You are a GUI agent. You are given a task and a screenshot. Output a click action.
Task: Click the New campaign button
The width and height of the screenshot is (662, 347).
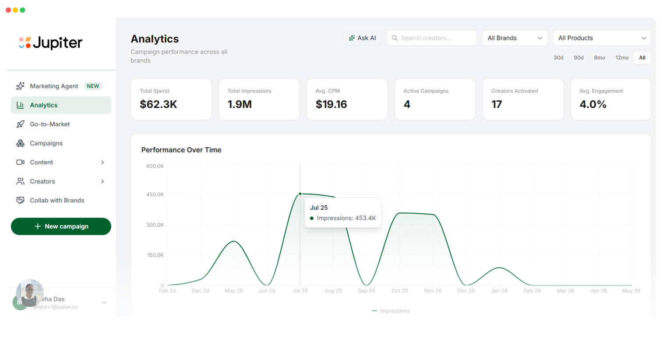click(61, 226)
